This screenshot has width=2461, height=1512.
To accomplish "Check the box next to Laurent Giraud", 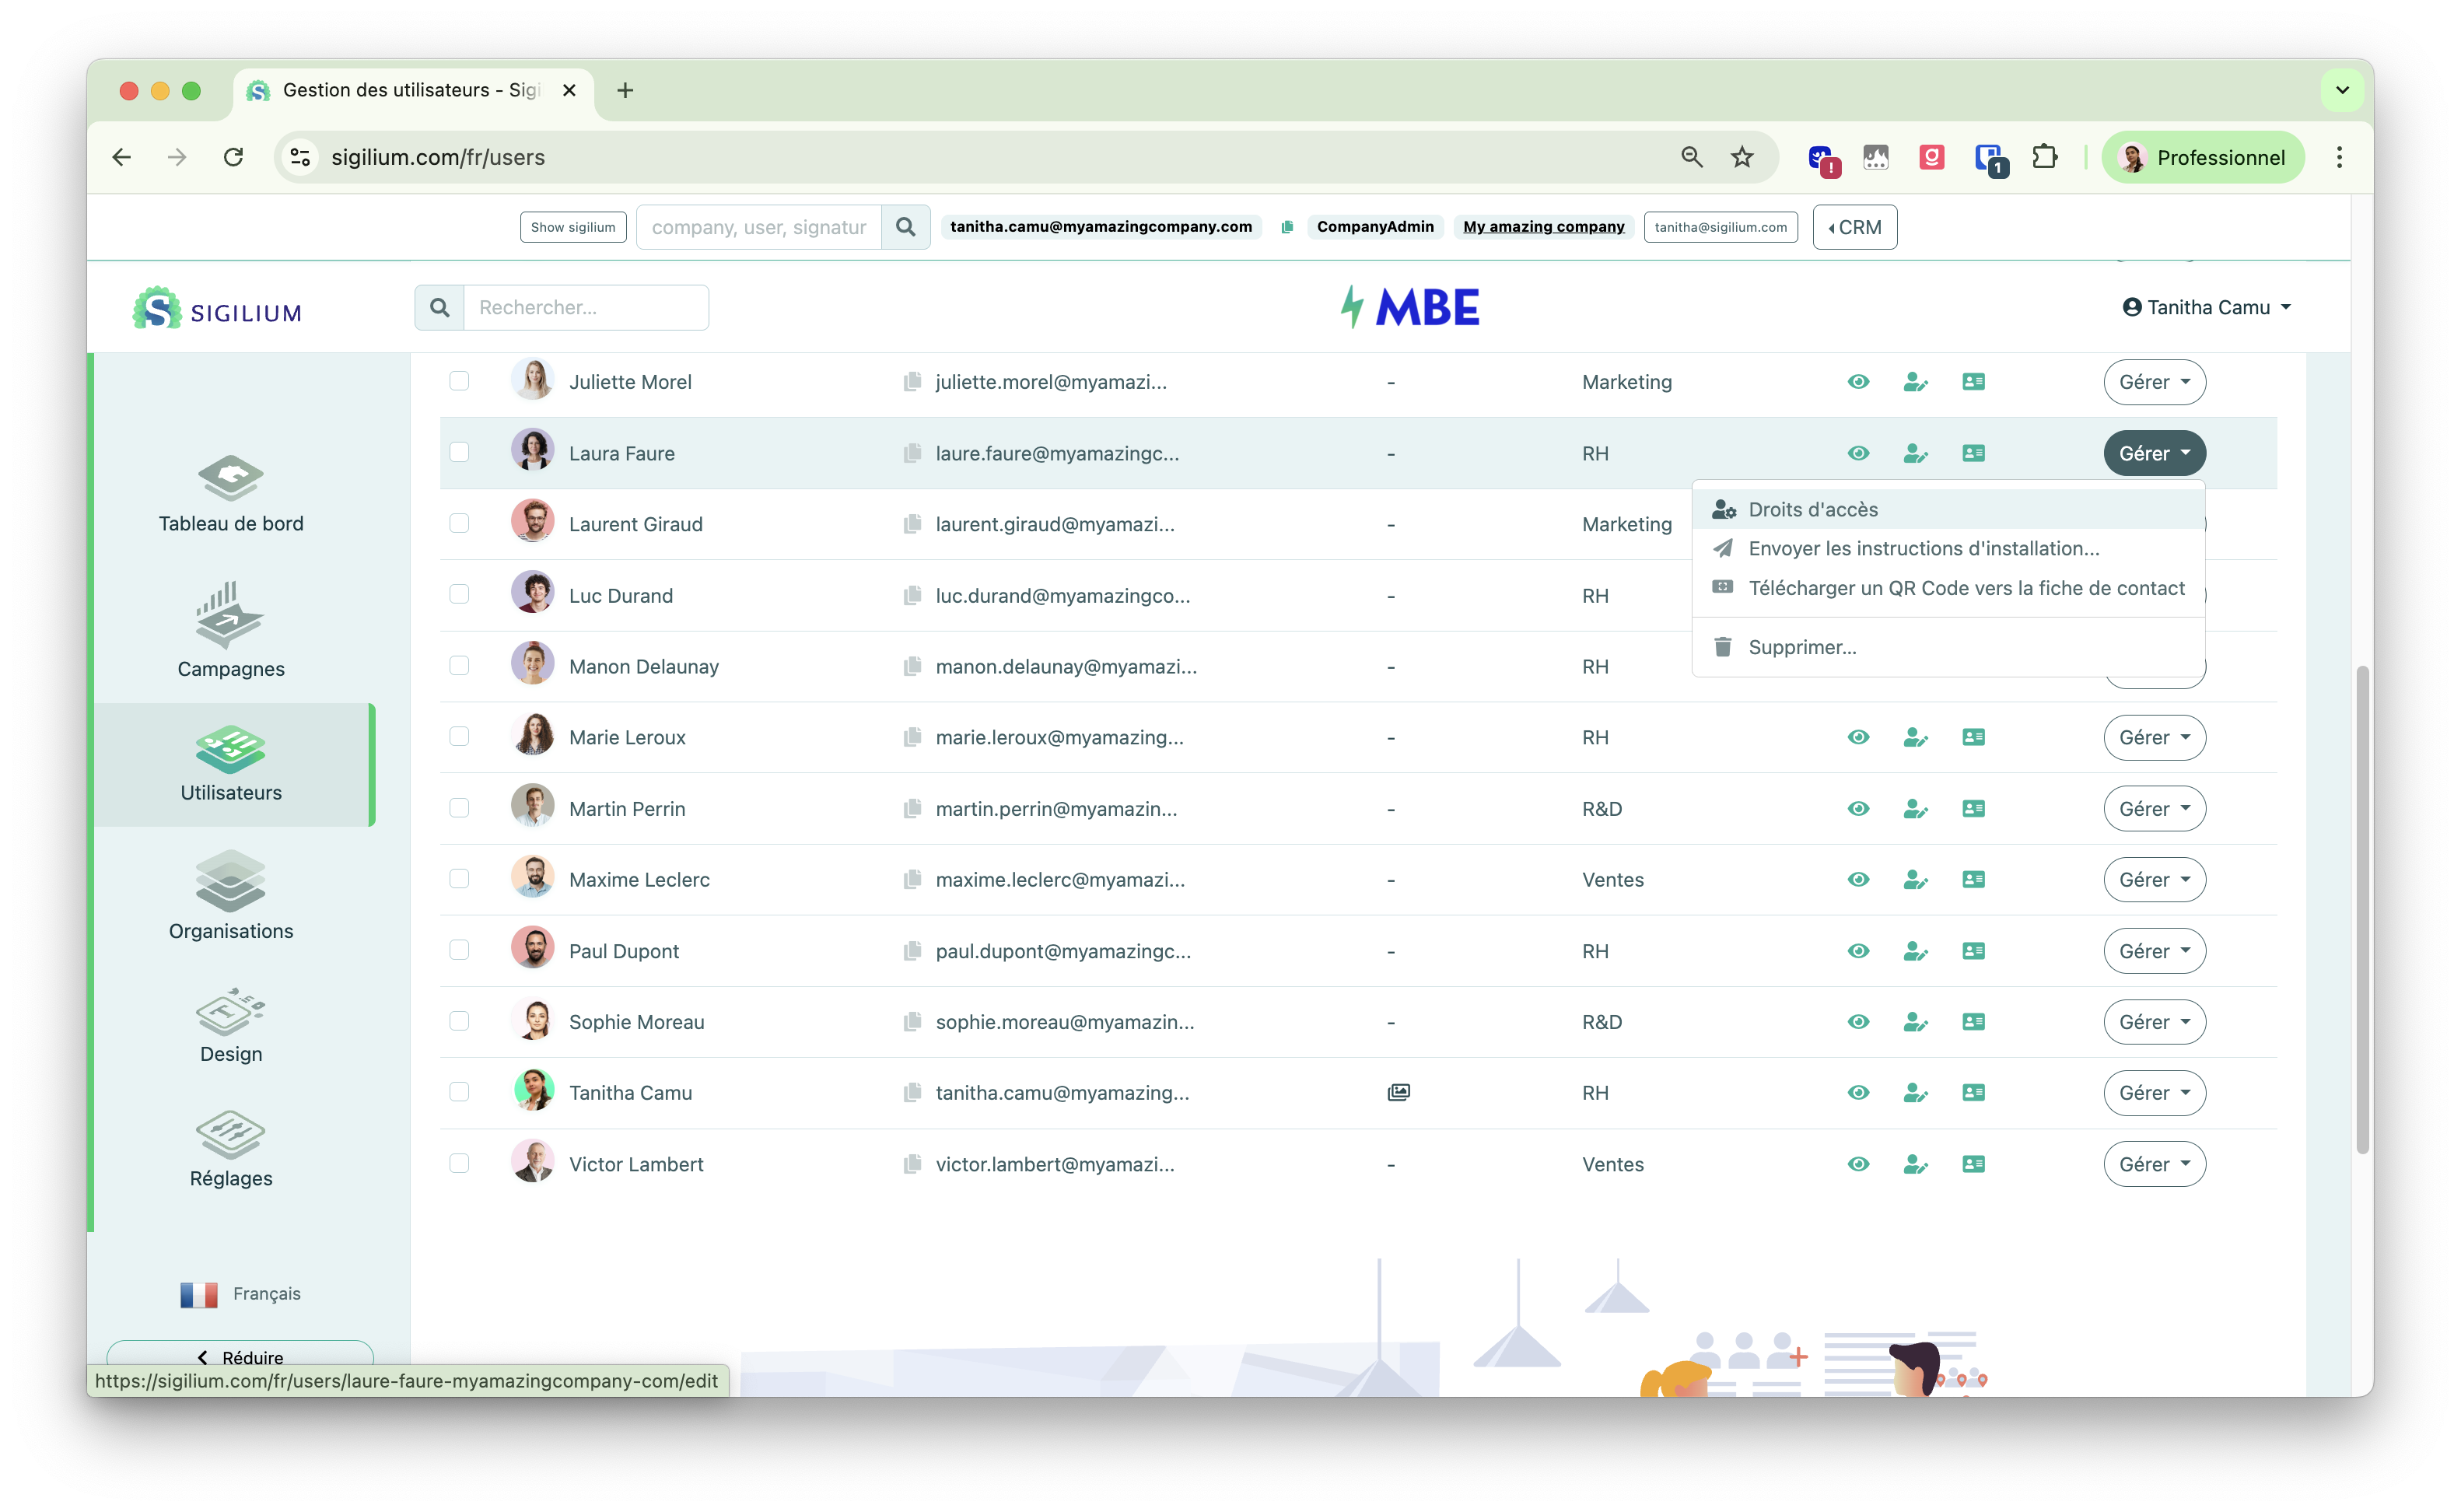I will click(459, 524).
